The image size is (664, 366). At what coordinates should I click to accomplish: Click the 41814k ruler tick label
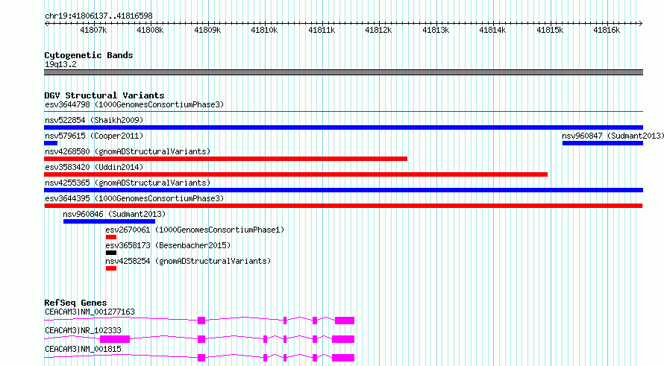coord(492,30)
